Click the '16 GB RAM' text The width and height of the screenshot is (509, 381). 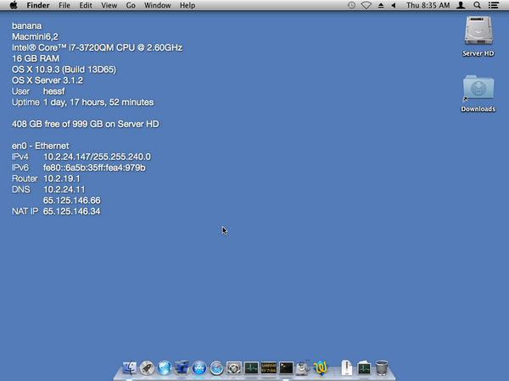click(36, 58)
